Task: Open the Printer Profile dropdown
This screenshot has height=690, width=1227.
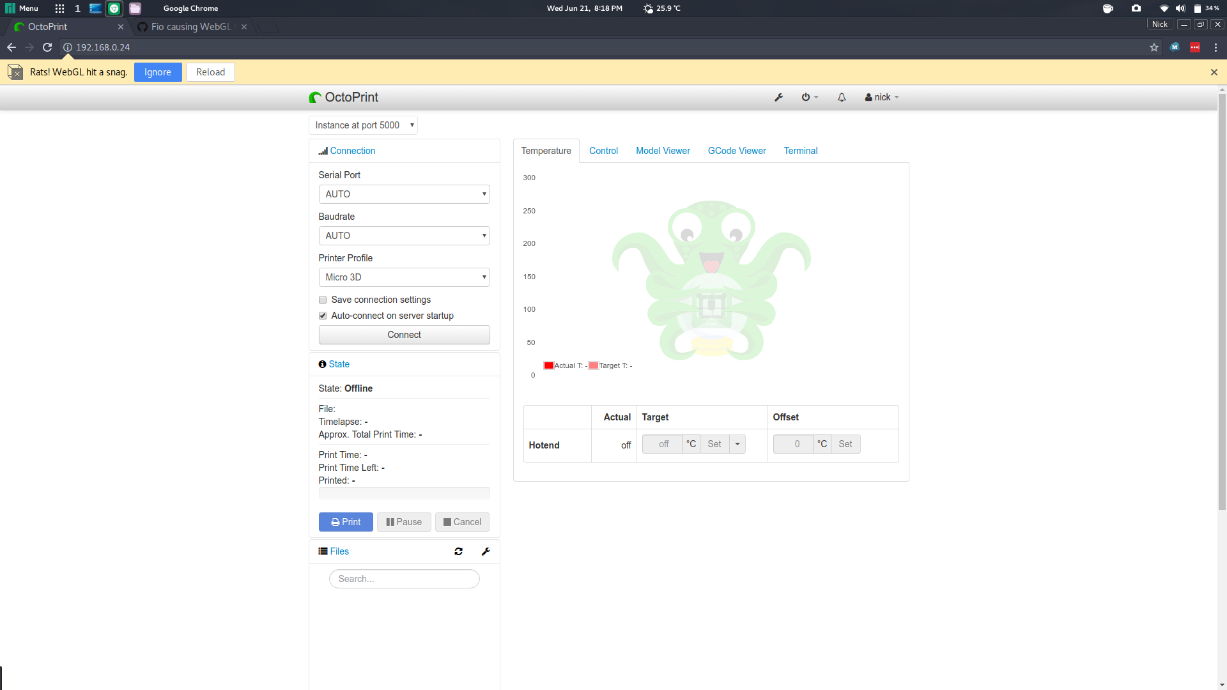Action: (x=404, y=277)
